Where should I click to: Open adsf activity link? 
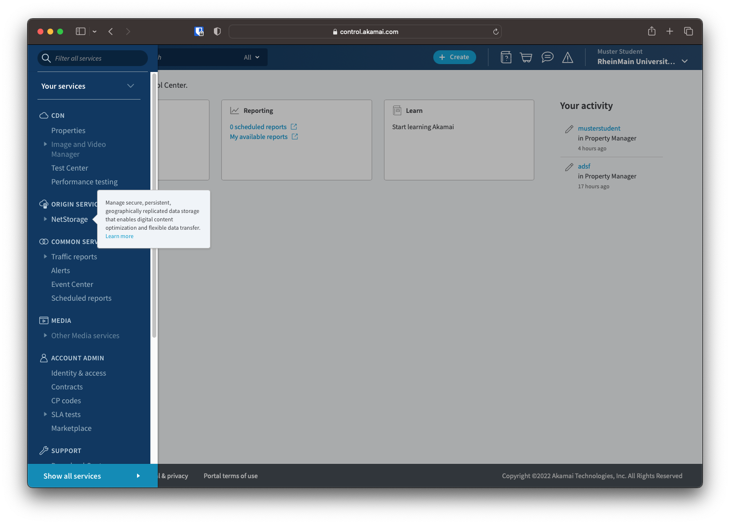(x=584, y=166)
